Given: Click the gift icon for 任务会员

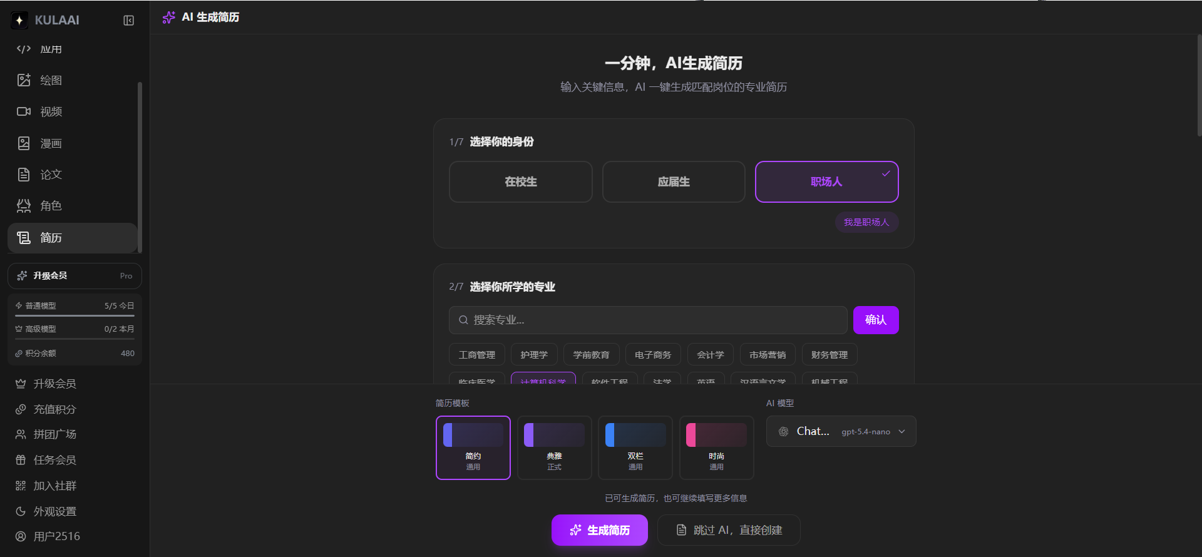Looking at the screenshot, I should 21,460.
